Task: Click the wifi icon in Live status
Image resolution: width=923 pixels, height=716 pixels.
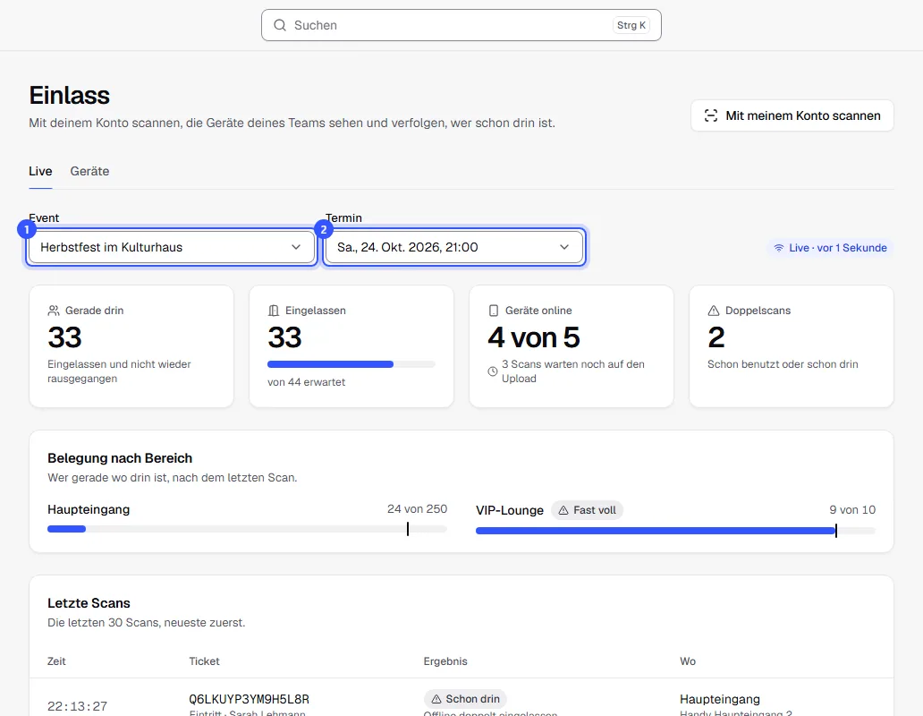Action: pyautogui.click(x=779, y=248)
